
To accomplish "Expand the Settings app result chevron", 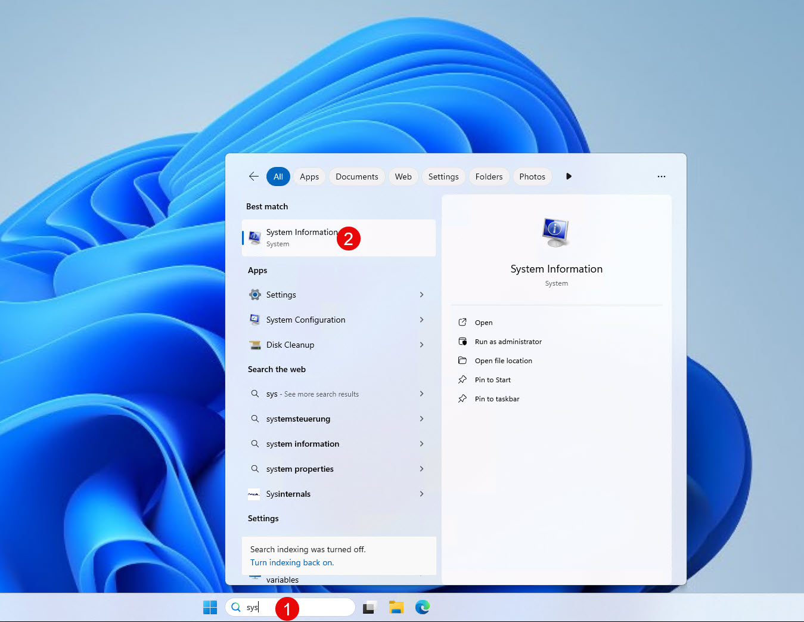I will 421,295.
